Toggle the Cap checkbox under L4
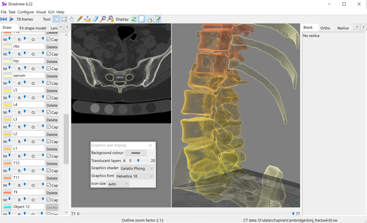The height and width of the screenshot is (223, 367). click(49, 112)
